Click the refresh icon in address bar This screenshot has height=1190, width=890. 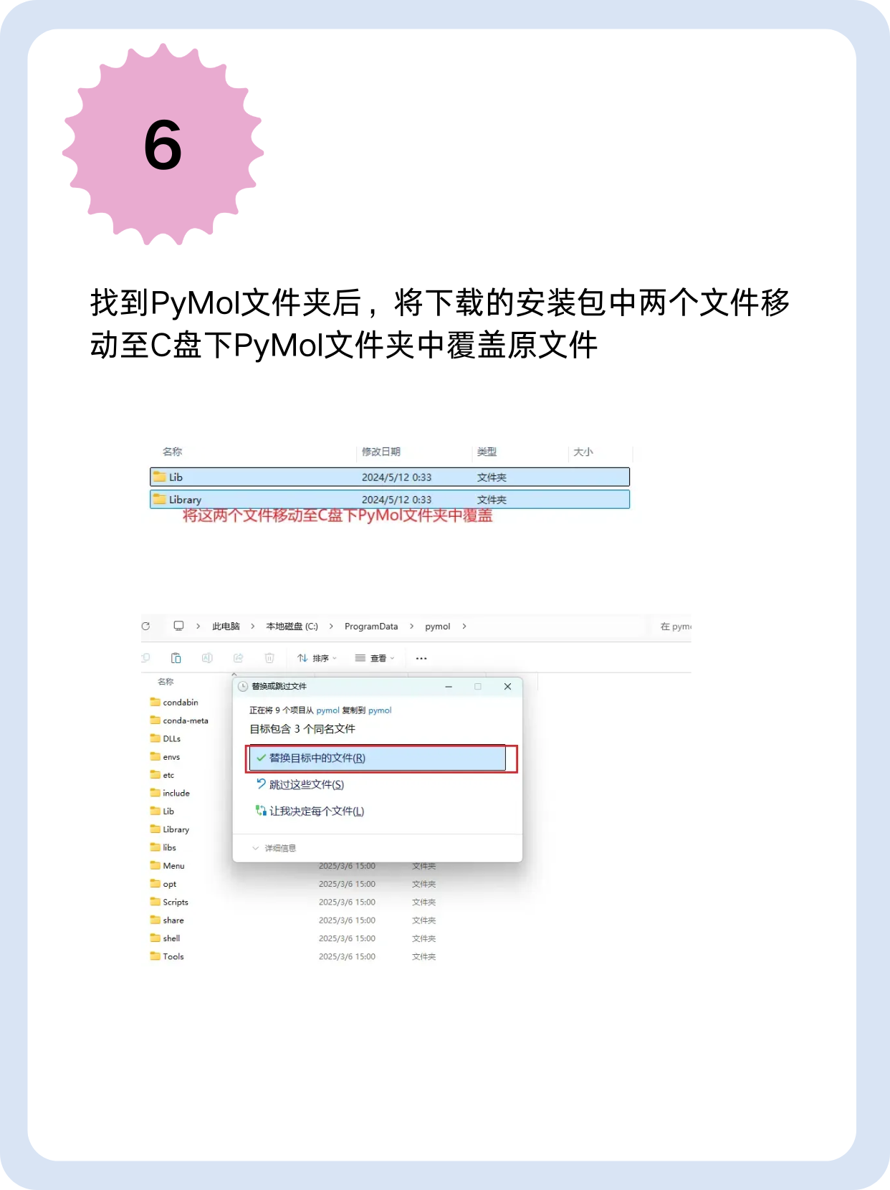tap(145, 626)
